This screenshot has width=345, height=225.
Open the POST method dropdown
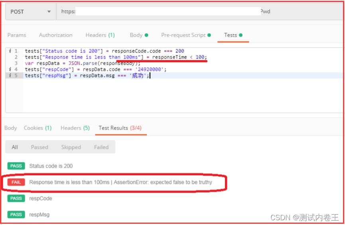tap(31, 12)
